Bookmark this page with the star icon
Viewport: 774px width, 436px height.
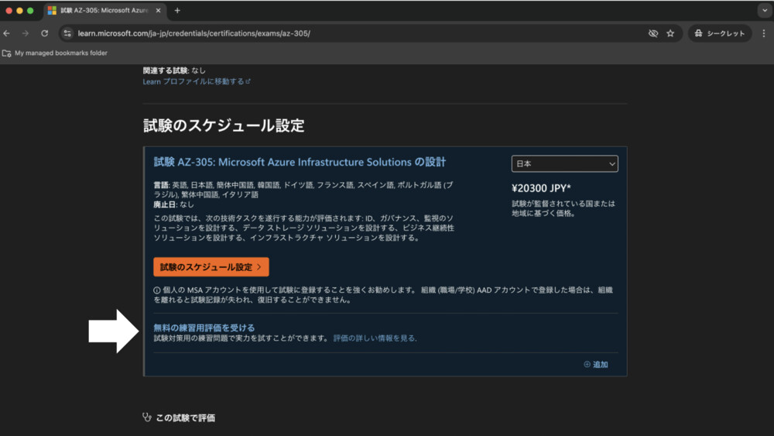click(670, 33)
